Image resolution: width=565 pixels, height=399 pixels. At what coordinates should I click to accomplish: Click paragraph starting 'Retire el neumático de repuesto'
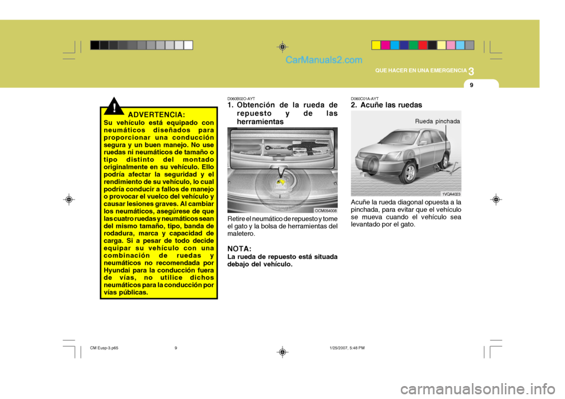click(282, 226)
